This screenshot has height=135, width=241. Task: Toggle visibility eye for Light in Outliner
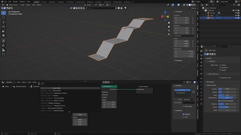(236, 15)
